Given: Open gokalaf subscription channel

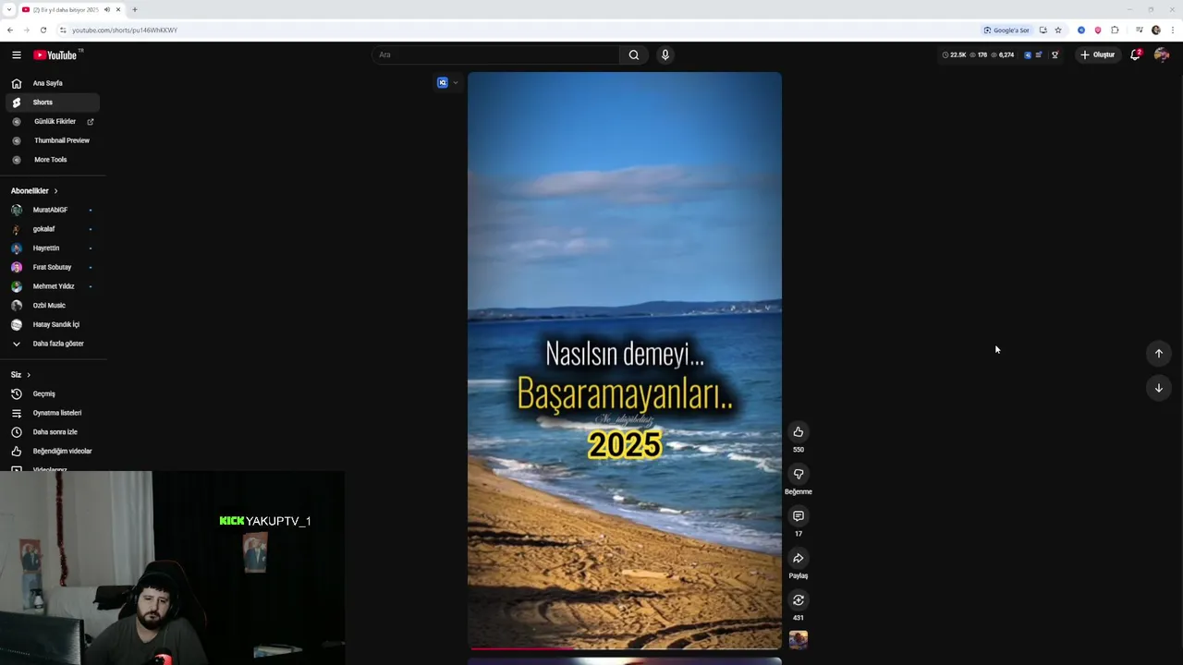Looking at the screenshot, I should tap(53, 229).
